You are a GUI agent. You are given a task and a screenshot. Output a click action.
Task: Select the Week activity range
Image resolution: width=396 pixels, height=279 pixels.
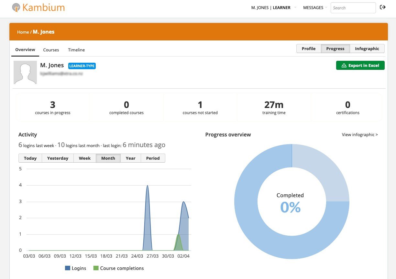click(x=85, y=158)
